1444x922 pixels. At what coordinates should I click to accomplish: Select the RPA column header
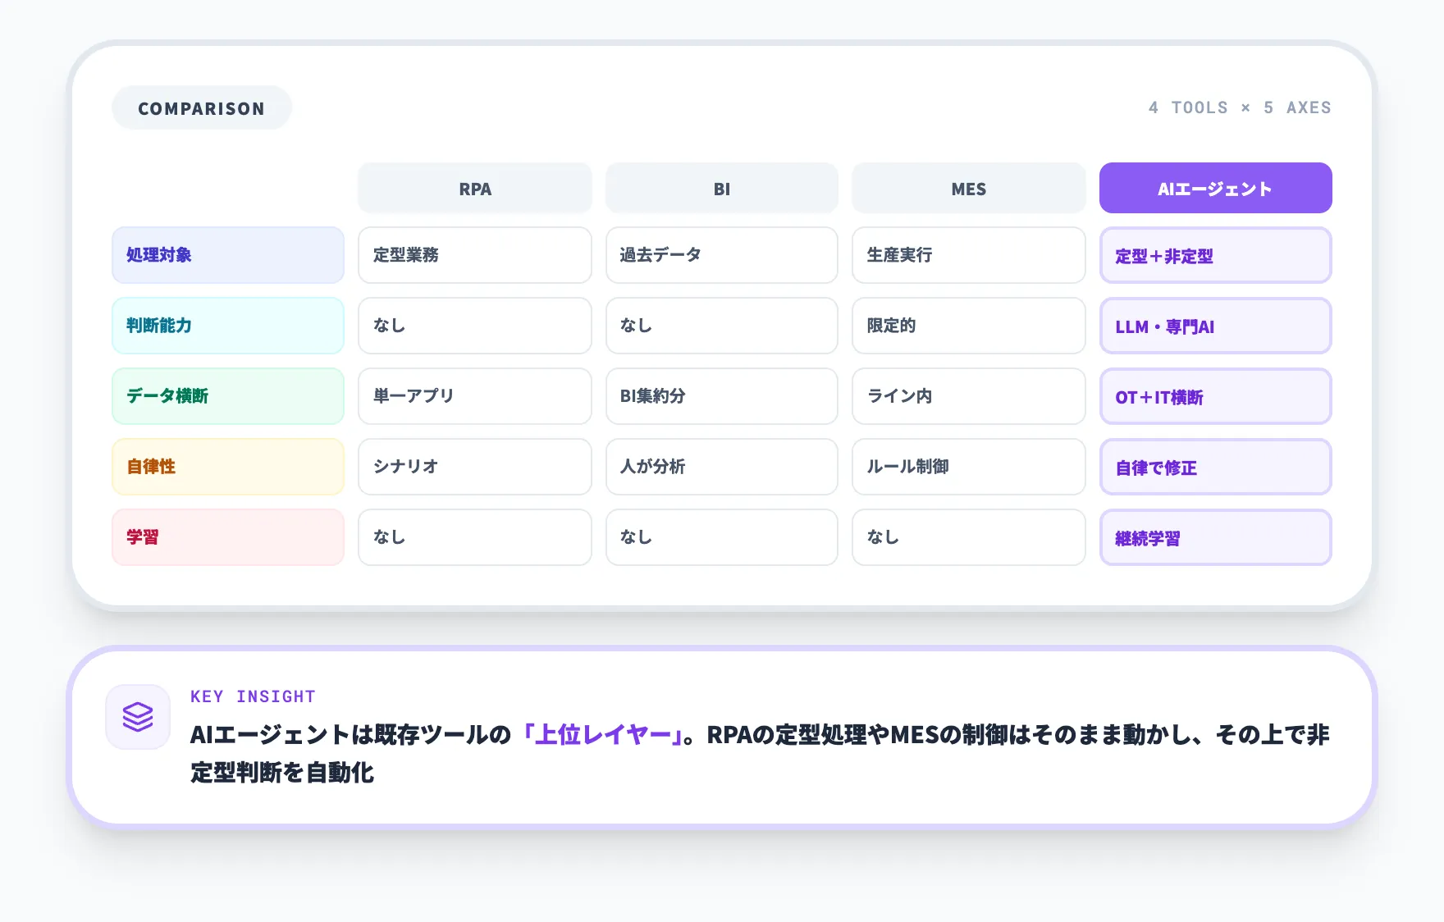474,188
